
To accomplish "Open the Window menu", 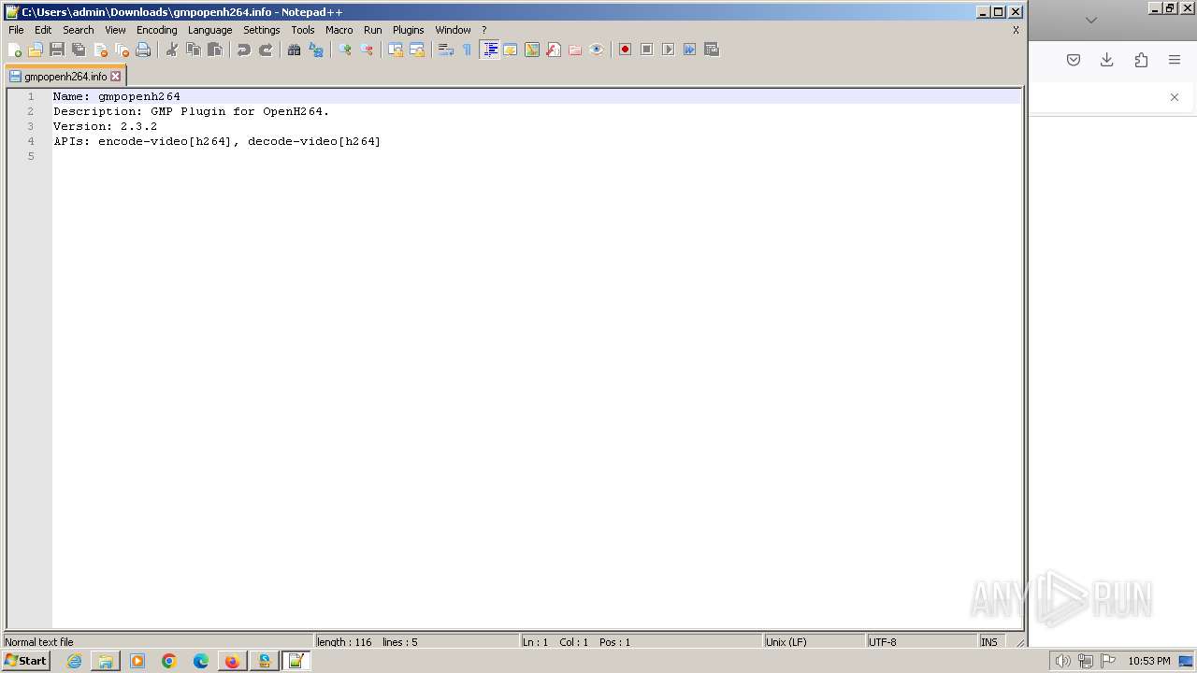I will (454, 30).
